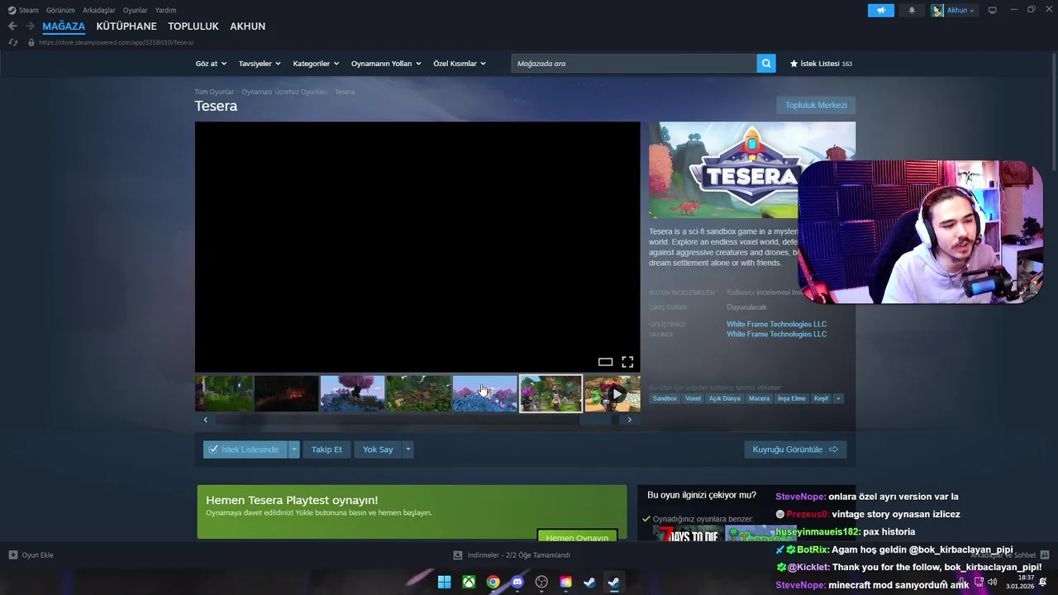This screenshot has width=1058, height=595.
Task: Add a tag with the plus button
Action: pos(838,398)
